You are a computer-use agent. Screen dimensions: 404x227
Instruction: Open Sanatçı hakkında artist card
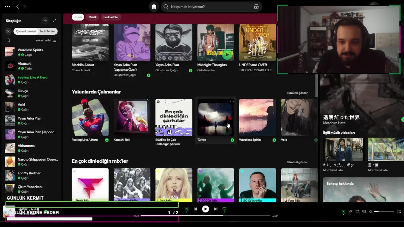[363, 190]
